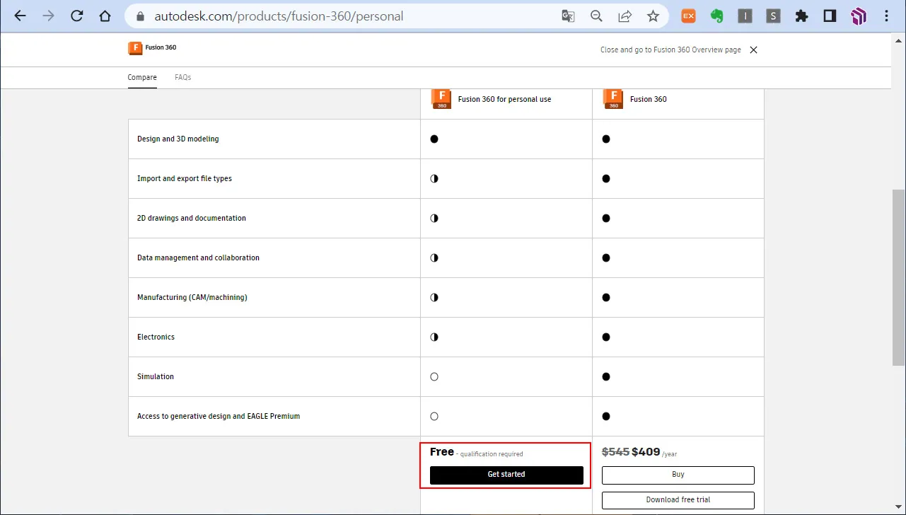Click the struck-through $545 price
Screen dimensions: 906x515
[x=615, y=452]
